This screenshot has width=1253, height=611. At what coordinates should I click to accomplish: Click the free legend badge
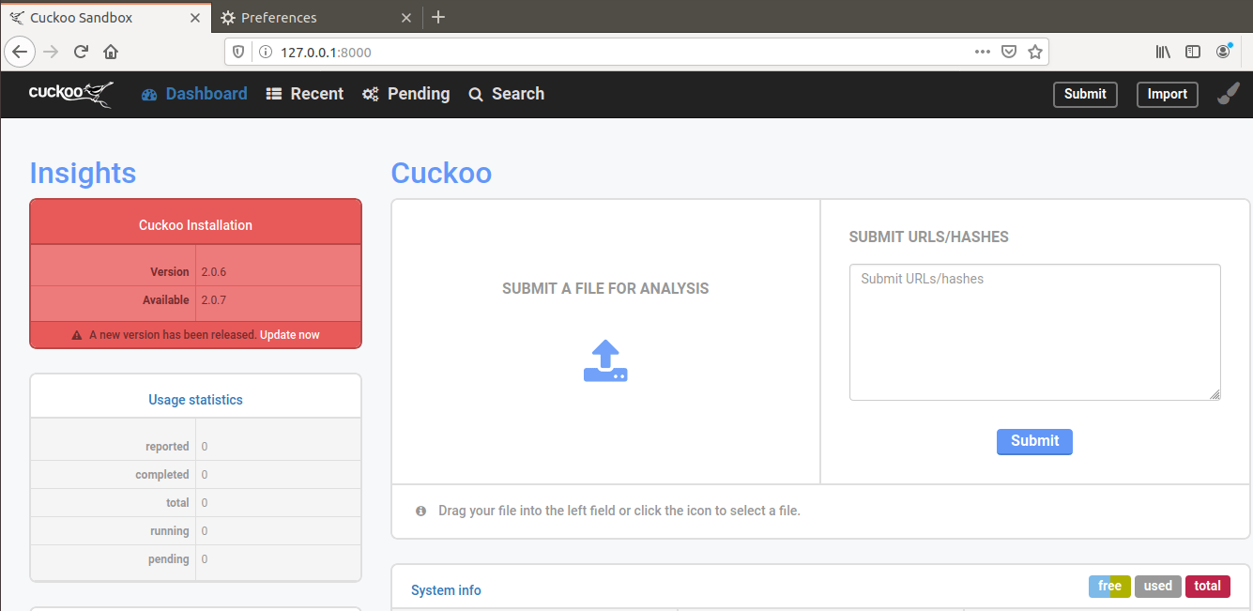coord(1109,587)
